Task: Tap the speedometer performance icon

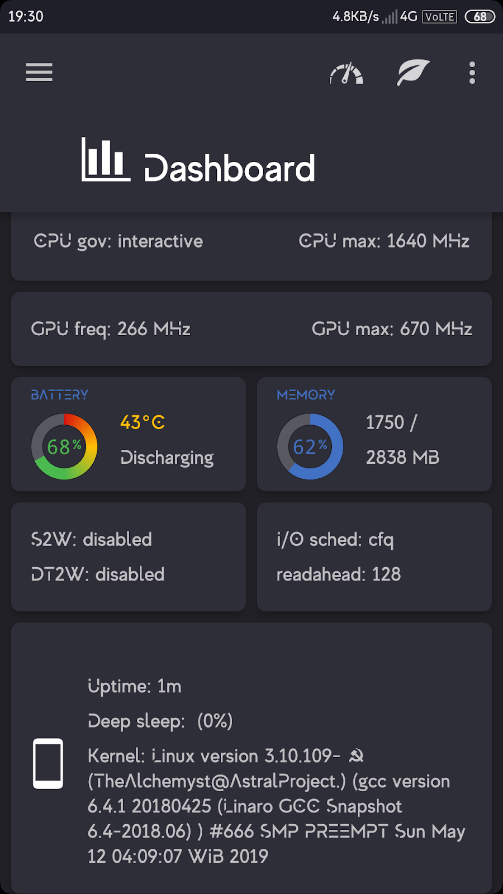Action: [346, 73]
